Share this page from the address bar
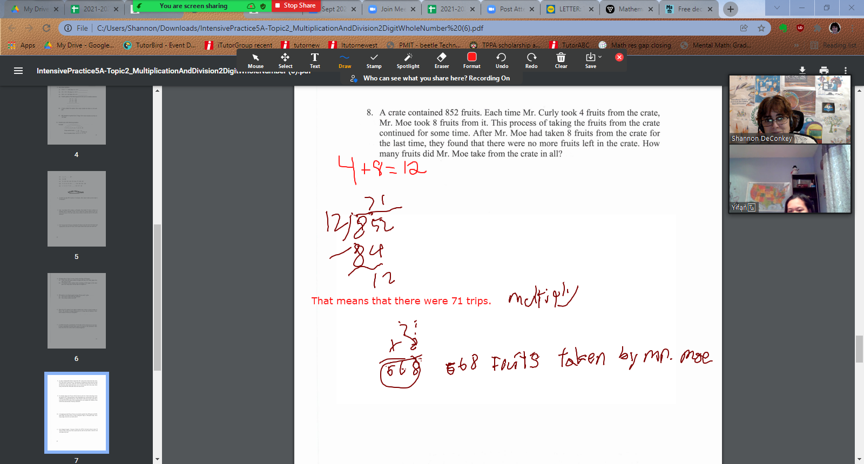Screen dimensions: 864x464 [744, 28]
